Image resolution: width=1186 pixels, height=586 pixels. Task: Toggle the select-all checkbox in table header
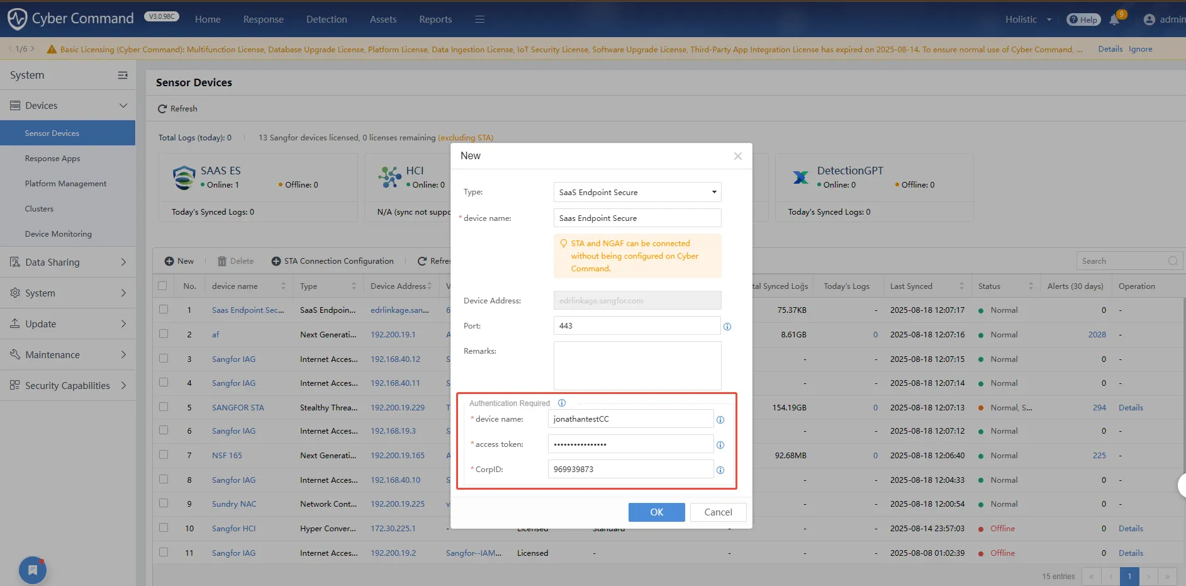click(163, 286)
